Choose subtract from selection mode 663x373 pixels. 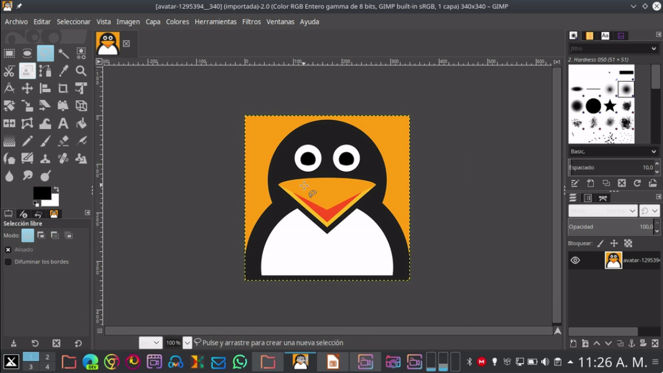[x=55, y=235]
